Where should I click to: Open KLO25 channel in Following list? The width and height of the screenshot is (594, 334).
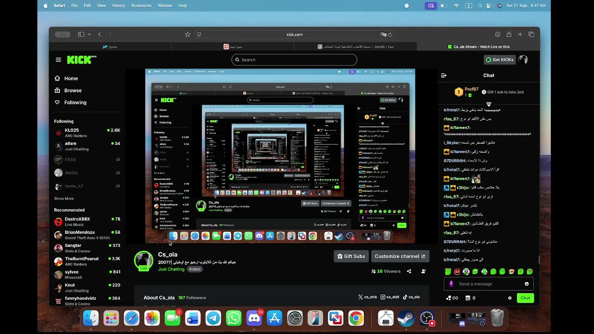tap(87, 133)
